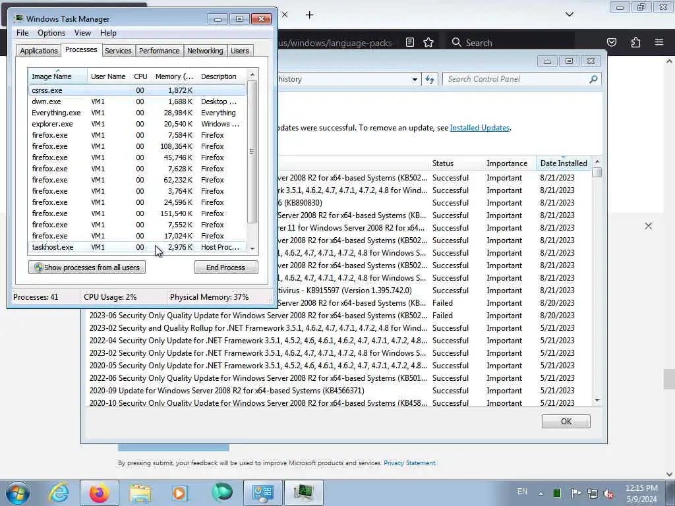The image size is (675, 506).
Task: Open Task Manager Help menu
Action: [x=108, y=33]
